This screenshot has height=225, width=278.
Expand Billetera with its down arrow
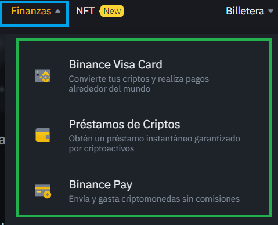tap(270, 11)
